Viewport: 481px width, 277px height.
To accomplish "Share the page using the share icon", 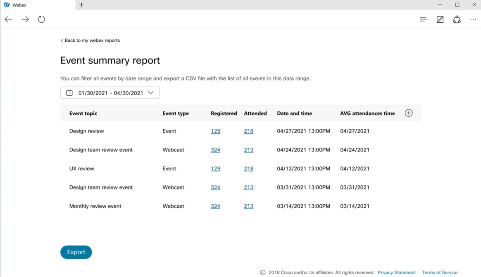I will point(456,19).
